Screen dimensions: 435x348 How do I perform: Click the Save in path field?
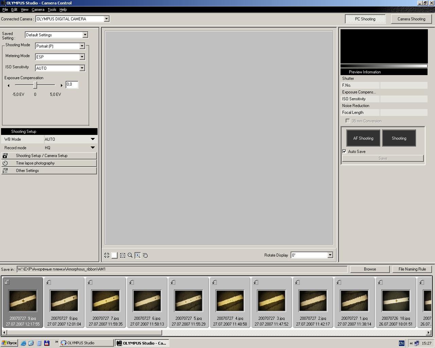[182, 269]
